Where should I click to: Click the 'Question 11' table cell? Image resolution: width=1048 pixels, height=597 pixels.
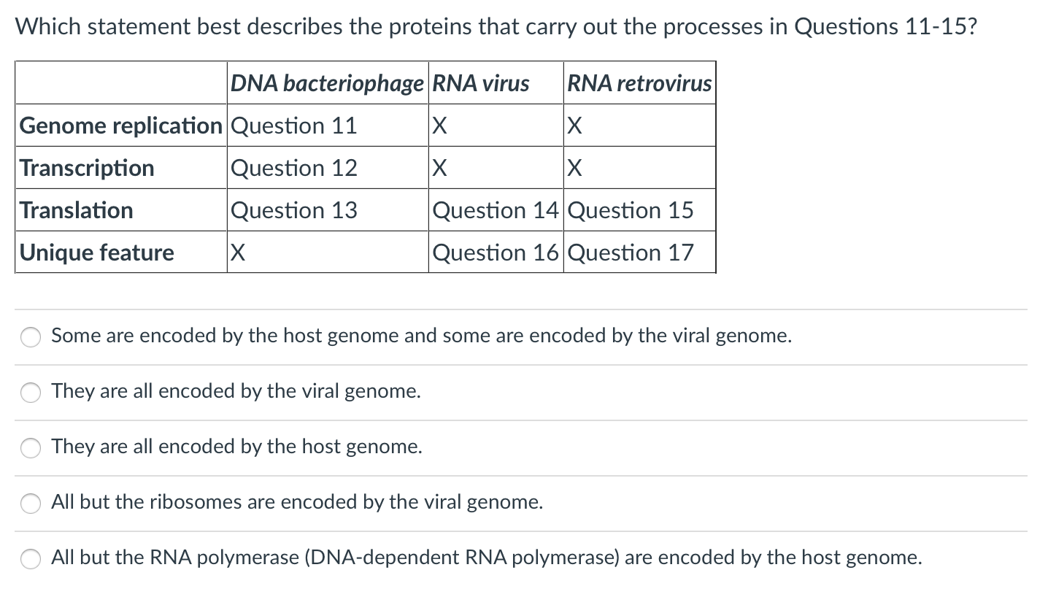tap(328, 126)
